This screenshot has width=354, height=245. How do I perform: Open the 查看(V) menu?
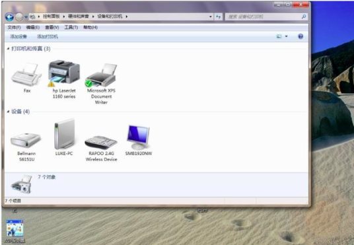tap(52, 27)
